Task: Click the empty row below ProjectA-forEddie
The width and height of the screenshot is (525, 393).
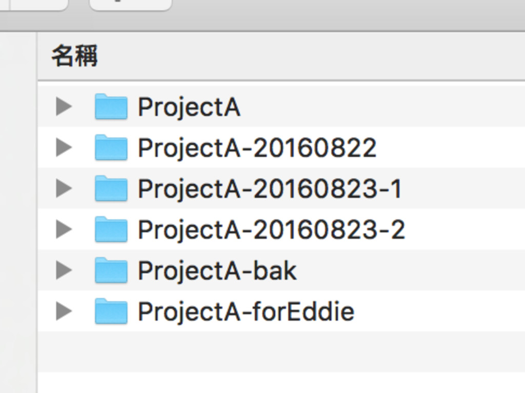Action: tap(281, 352)
